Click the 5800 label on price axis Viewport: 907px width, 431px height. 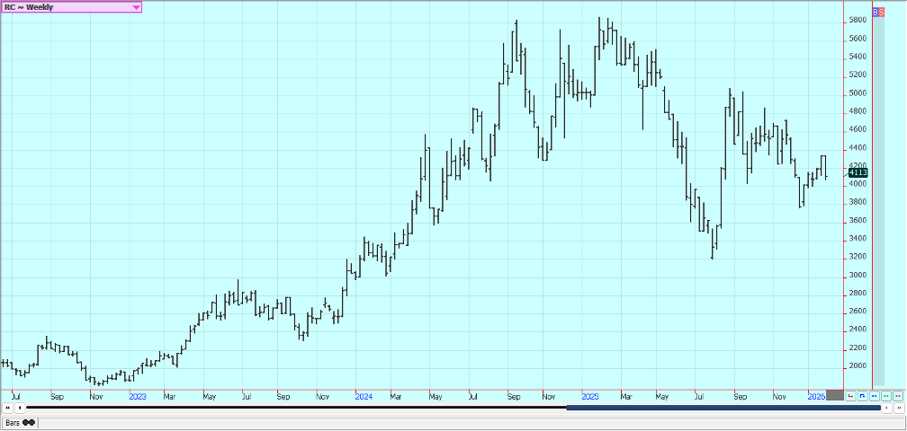click(x=858, y=20)
